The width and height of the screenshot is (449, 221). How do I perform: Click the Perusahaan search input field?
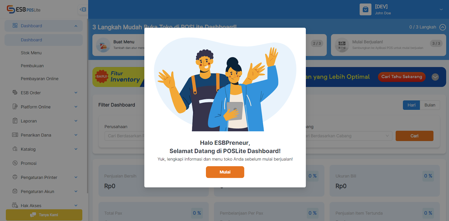coord(125,136)
